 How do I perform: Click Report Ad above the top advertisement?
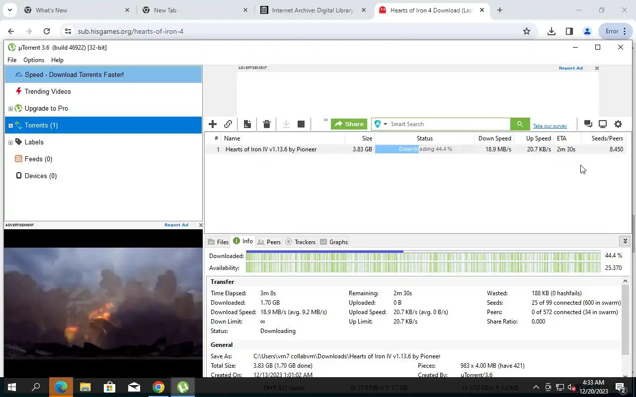click(570, 68)
